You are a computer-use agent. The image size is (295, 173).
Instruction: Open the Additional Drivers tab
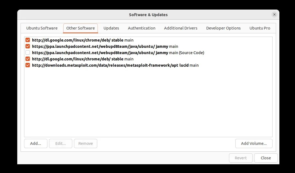click(181, 28)
